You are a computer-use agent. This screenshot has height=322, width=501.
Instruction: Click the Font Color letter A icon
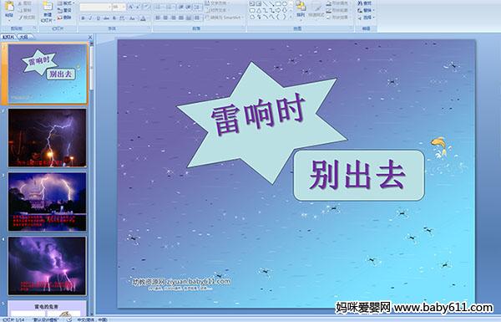143,18
